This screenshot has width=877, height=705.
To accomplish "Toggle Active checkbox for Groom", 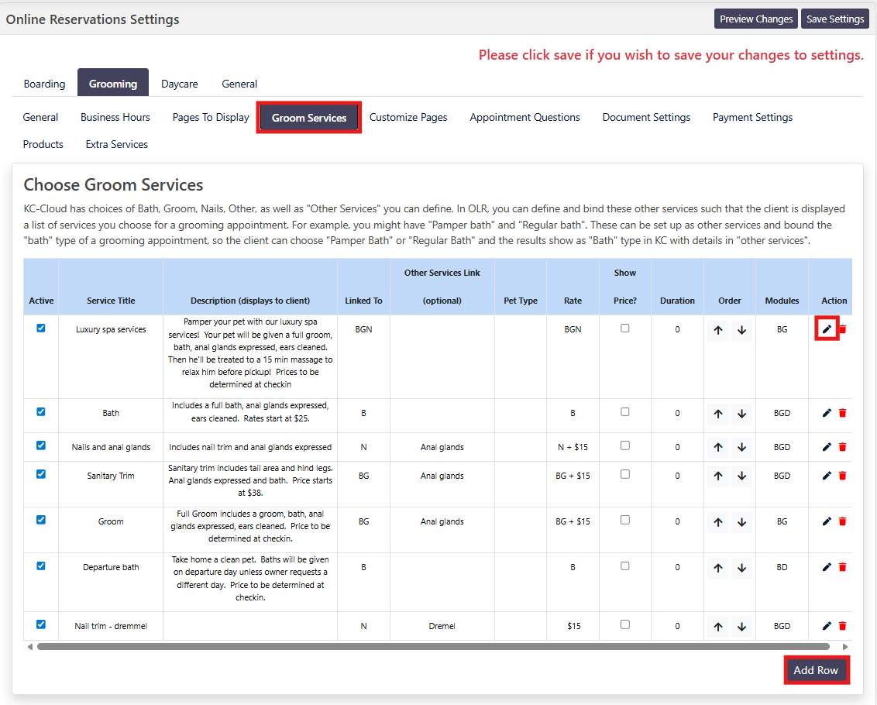I will pyautogui.click(x=41, y=520).
